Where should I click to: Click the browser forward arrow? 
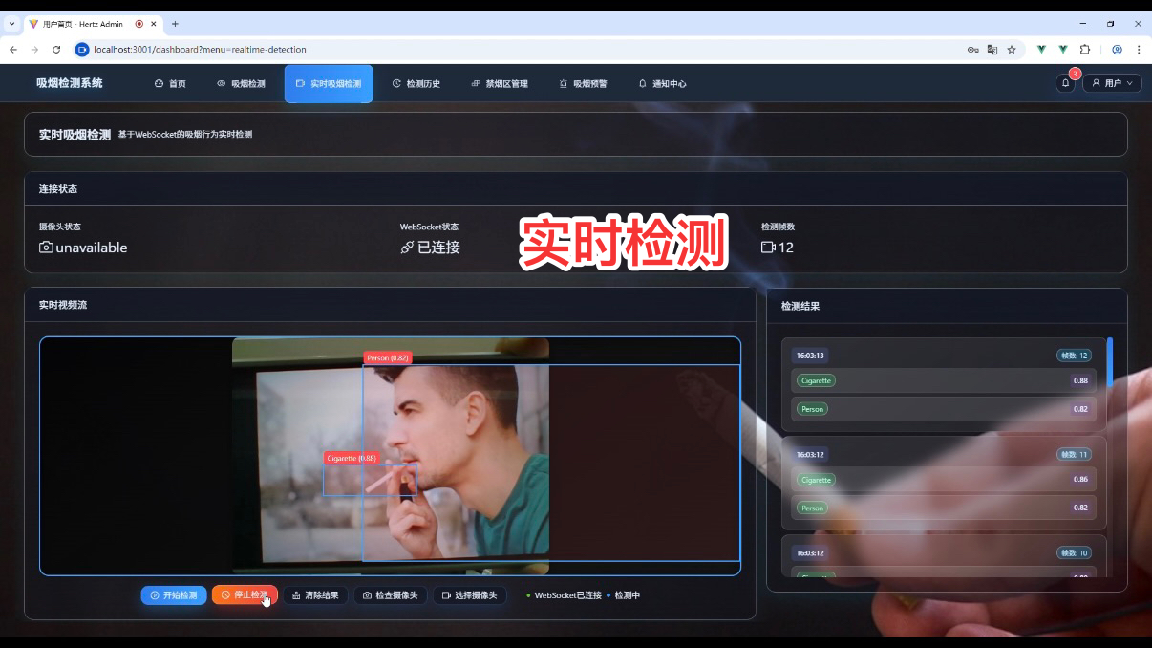coord(34,50)
